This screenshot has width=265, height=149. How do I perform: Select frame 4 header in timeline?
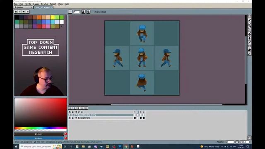pyautogui.click(x=144, y=112)
